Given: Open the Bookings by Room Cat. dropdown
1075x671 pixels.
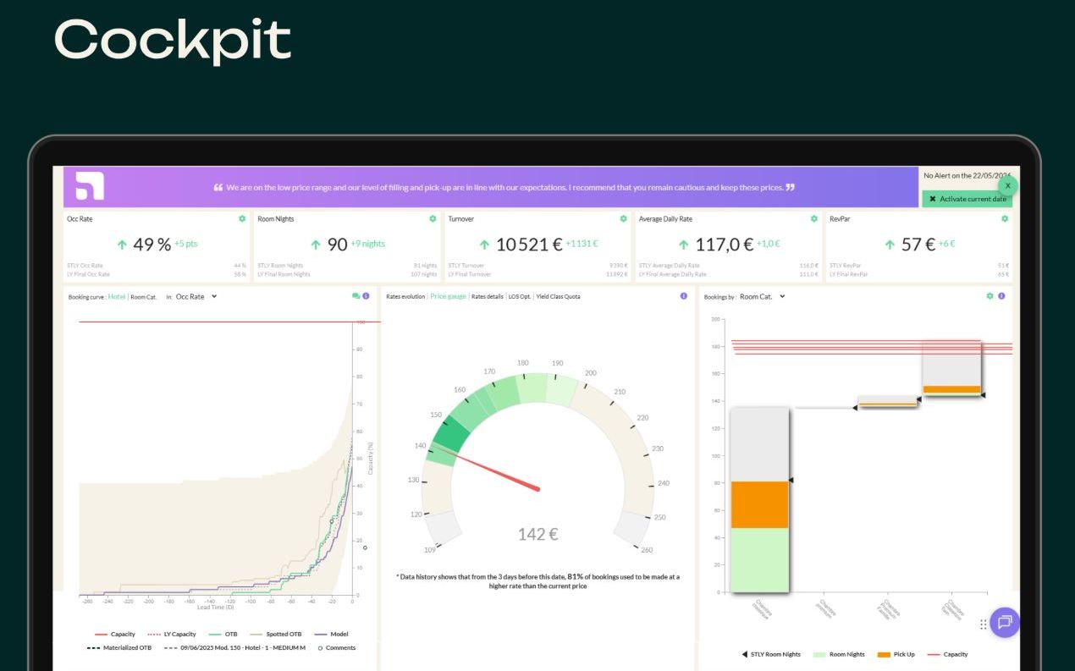Looking at the screenshot, I should pyautogui.click(x=763, y=296).
